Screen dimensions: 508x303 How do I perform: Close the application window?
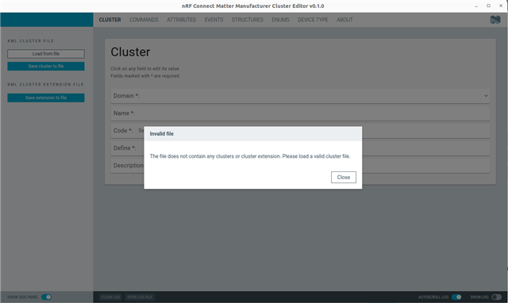[501, 6]
